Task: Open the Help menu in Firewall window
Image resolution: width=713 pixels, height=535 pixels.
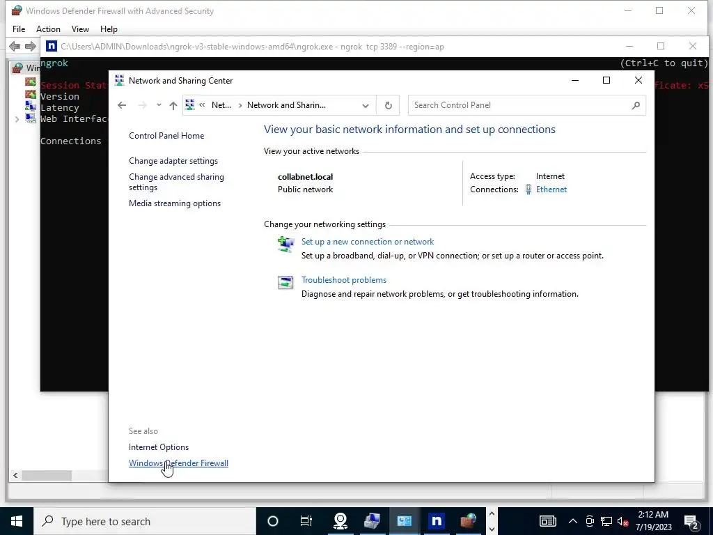Action: [x=109, y=29]
